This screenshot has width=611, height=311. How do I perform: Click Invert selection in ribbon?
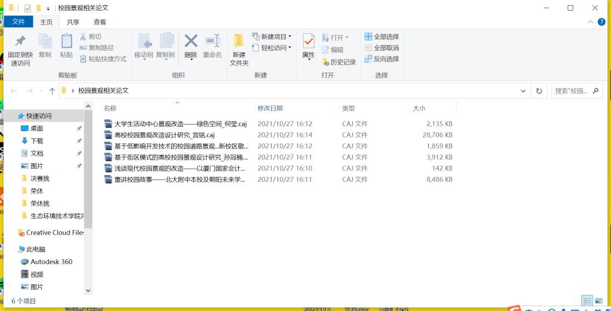[381, 59]
